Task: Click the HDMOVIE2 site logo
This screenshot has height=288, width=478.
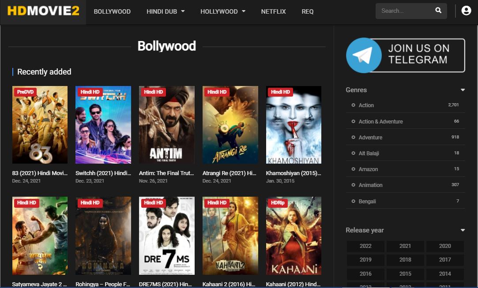Action: coord(43,11)
